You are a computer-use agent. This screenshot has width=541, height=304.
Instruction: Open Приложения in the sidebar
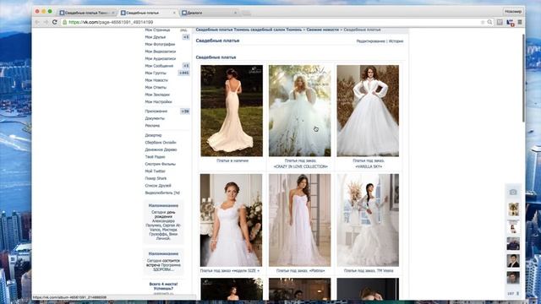(156, 111)
